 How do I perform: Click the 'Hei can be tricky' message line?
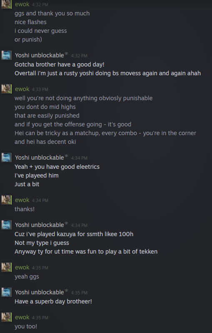click(105, 133)
